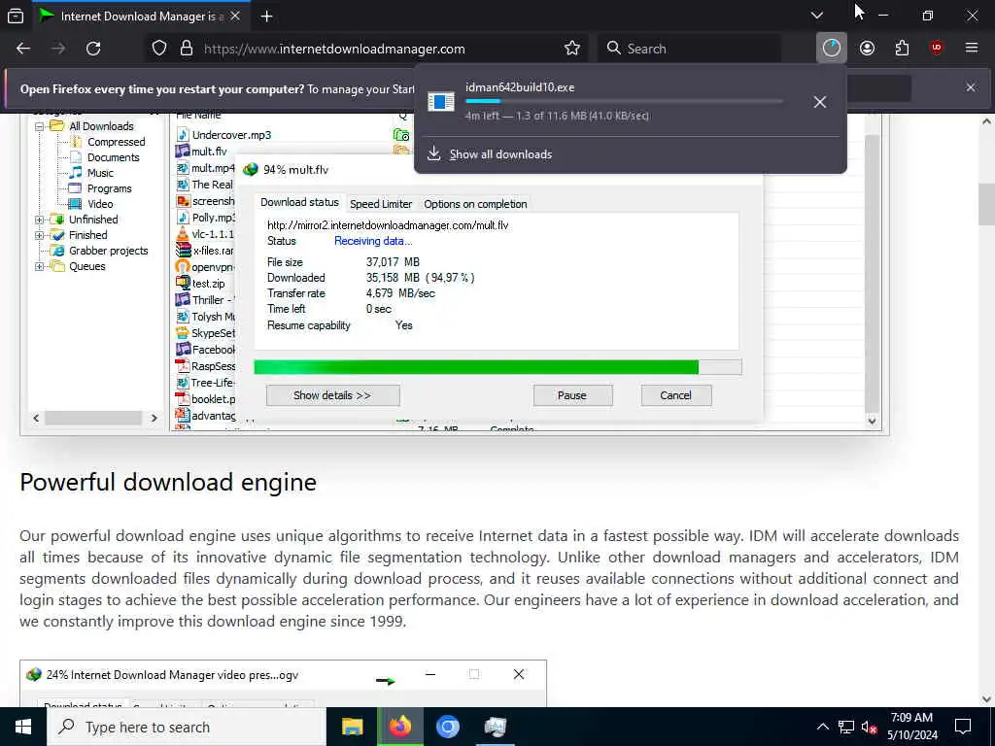Viewport: 995px width, 746px height.
Task: Expand the Finished category
Action: tap(39, 235)
